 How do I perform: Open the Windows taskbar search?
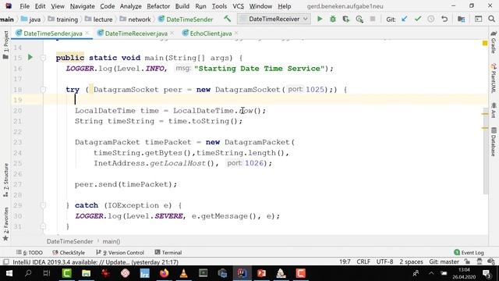[28, 273]
